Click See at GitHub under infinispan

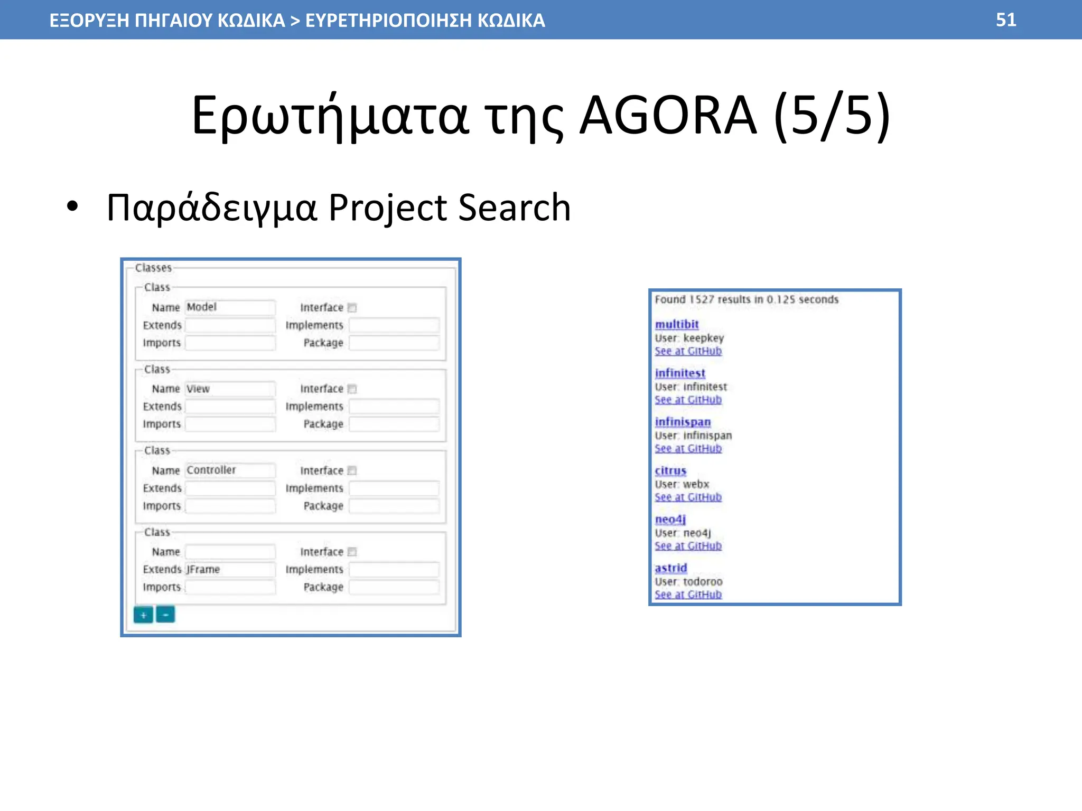(x=688, y=448)
